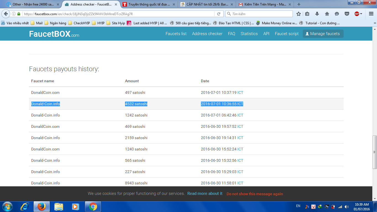Switch to the 'Truyền thông quốc tế' tab

click(149, 4)
